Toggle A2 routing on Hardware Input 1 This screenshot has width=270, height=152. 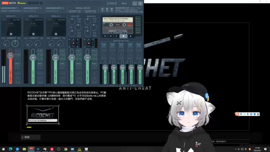click(x=18, y=55)
